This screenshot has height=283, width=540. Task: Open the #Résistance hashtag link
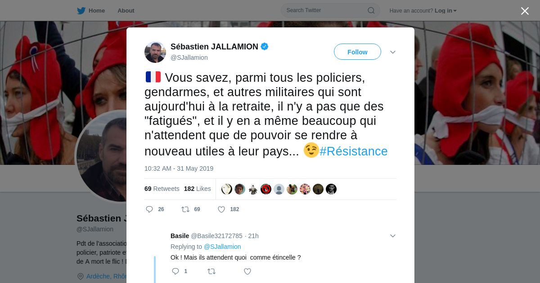(x=354, y=151)
